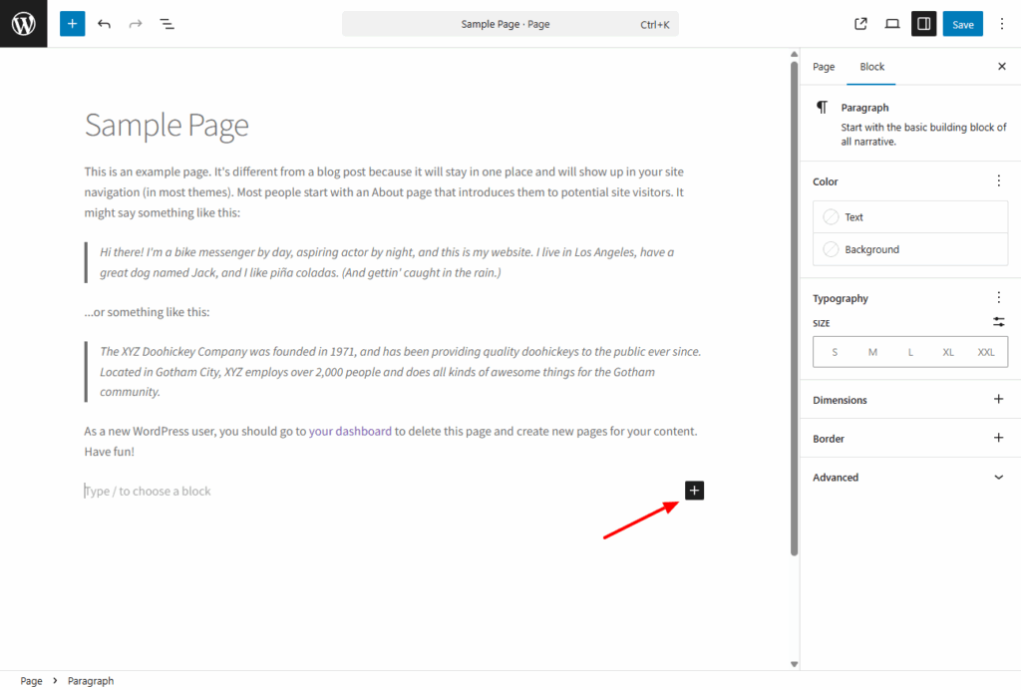This screenshot has height=690, width=1021.
Task: Follow the "your dashboard" link
Action: pyautogui.click(x=350, y=432)
